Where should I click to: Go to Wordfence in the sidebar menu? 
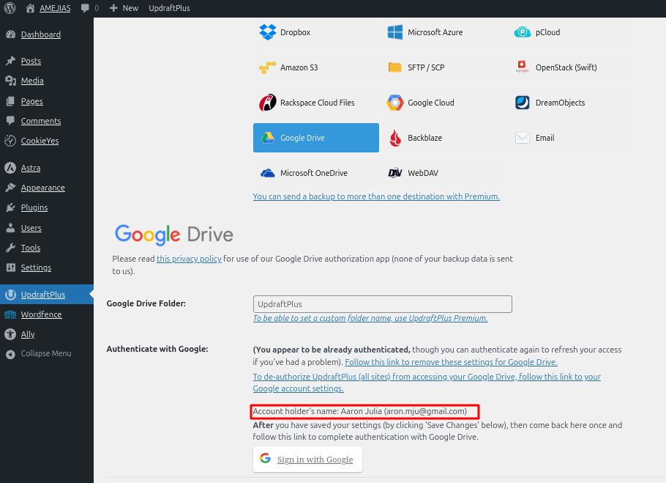41,314
